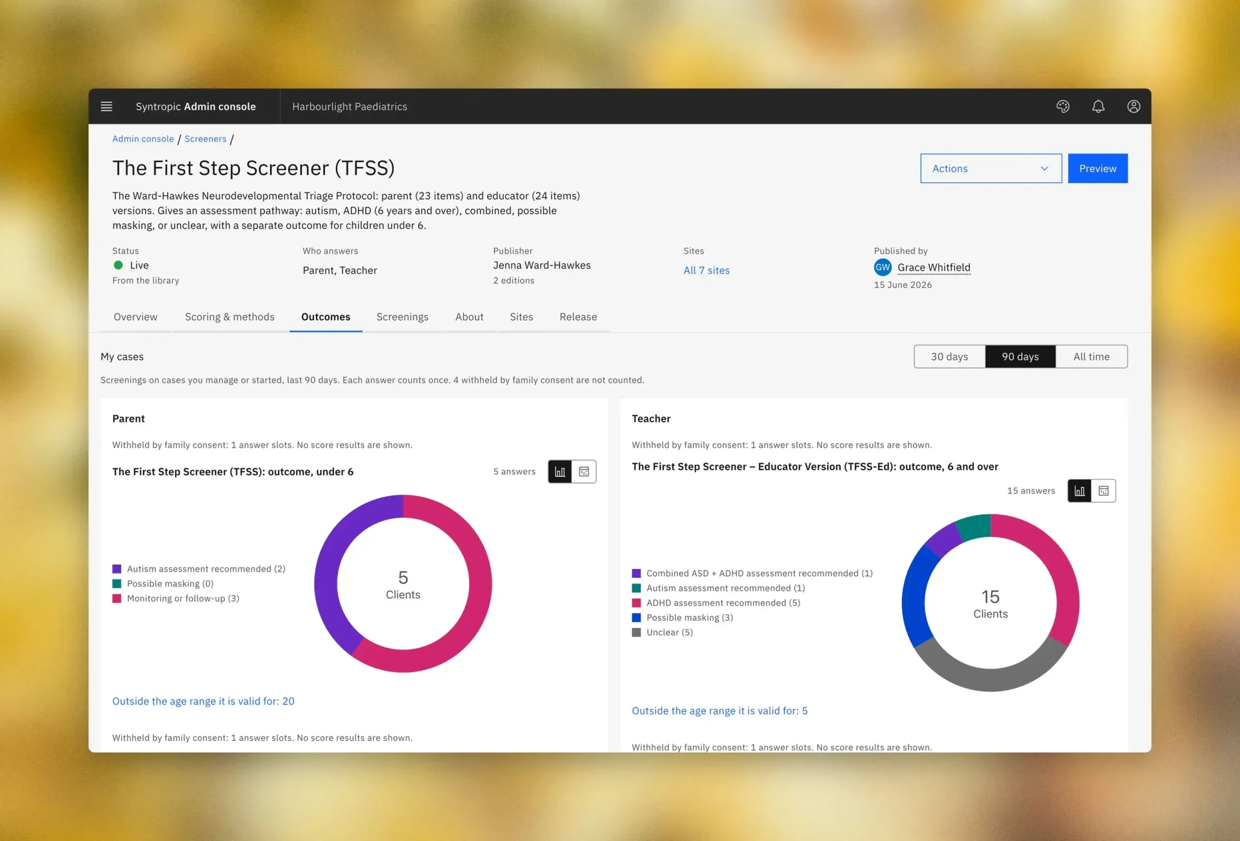
Task: Open notifications bell
Action: click(1098, 106)
